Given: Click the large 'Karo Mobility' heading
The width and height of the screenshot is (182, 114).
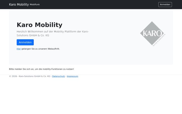Looking at the screenshot, I should [39, 25].
